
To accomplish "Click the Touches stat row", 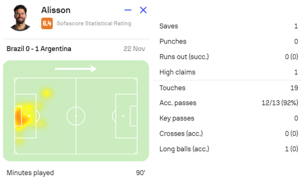I will pos(229,88).
